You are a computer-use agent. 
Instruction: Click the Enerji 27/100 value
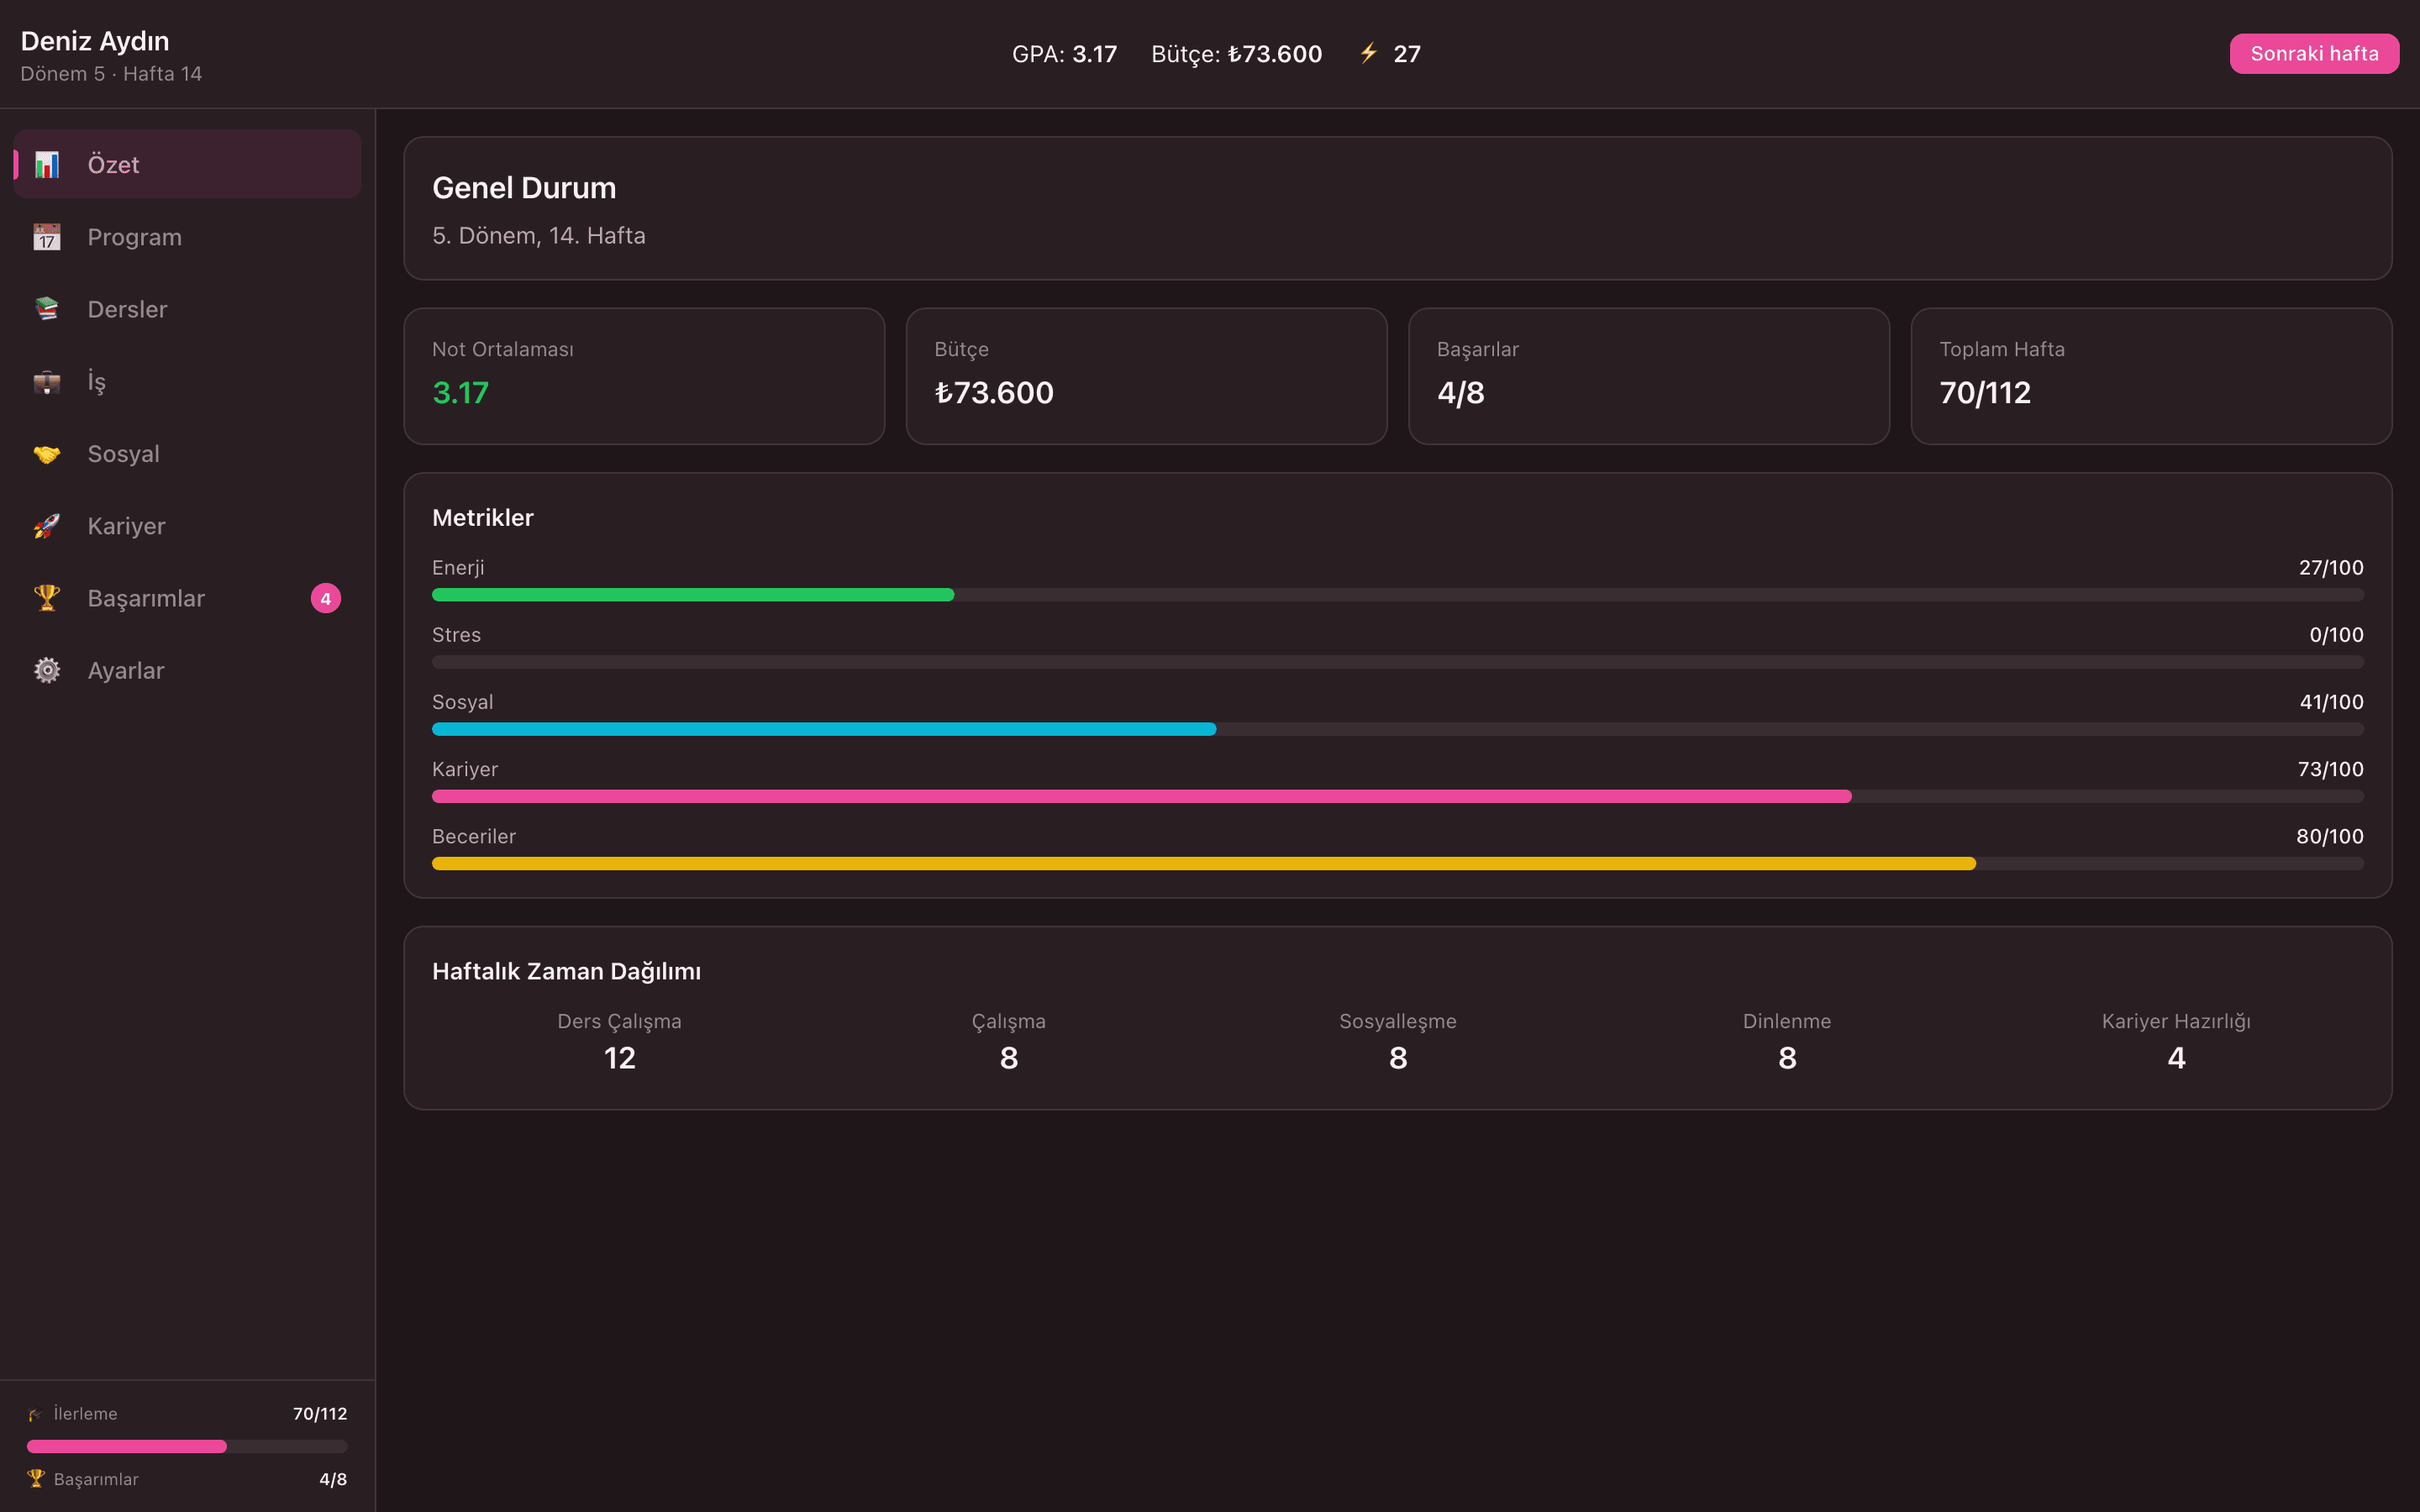(x=2331, y=567)
